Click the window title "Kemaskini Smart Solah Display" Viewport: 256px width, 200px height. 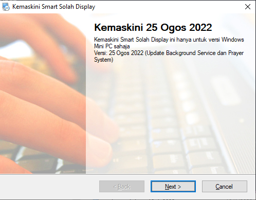click(53, 7)
